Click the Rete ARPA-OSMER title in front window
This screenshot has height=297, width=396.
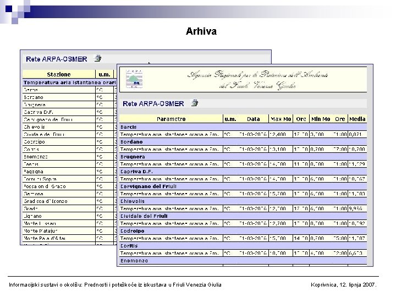click(x=153, y=103)
